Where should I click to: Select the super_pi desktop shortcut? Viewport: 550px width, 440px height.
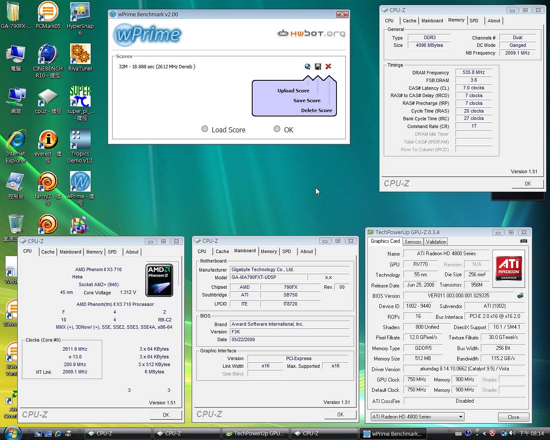click(80, 104)
